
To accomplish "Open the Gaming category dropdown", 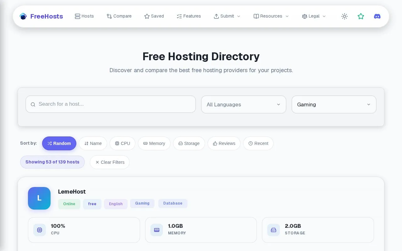I will (334, 104).
